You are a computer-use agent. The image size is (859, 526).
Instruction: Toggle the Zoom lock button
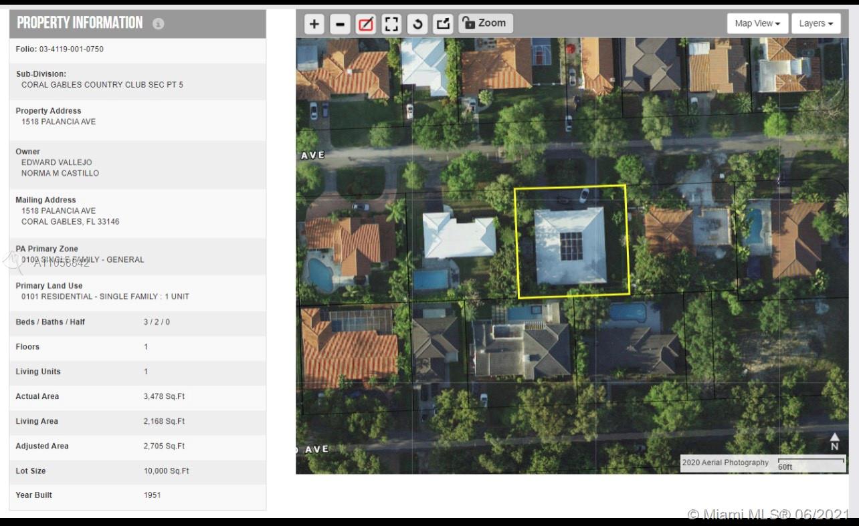click(x=485, y=23)
